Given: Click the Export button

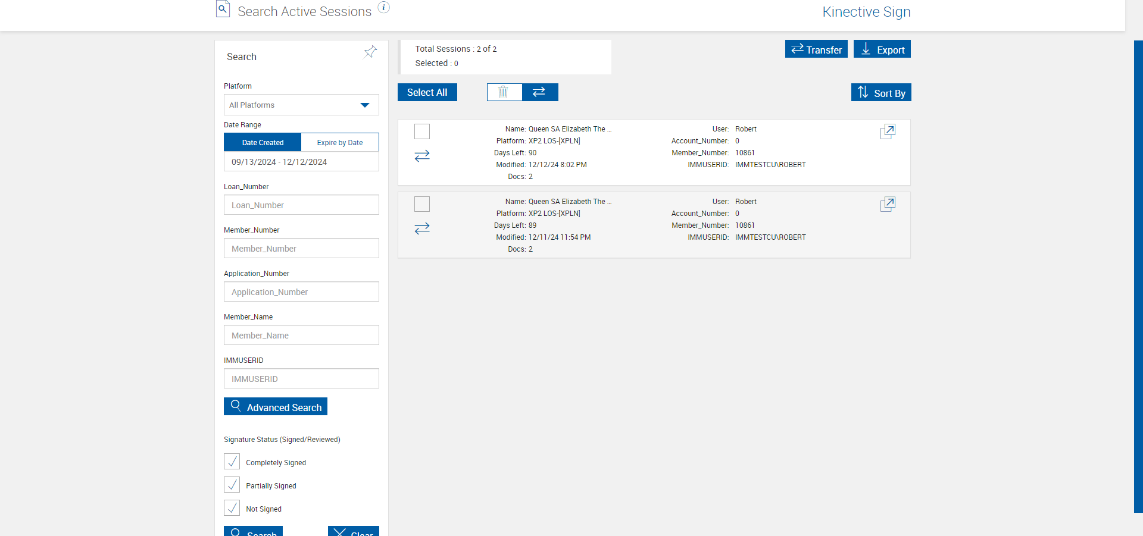Looking at the screenshot, I should click(x=882, y=49).
